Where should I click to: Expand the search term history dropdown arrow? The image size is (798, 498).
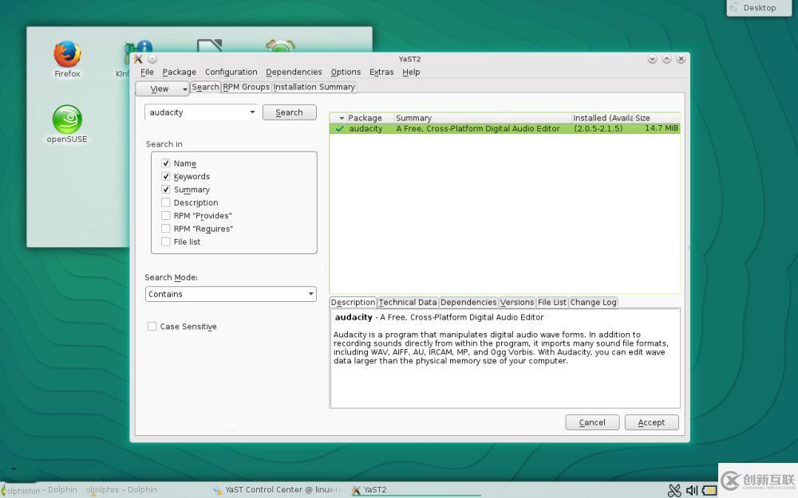[x=252, y=112]
